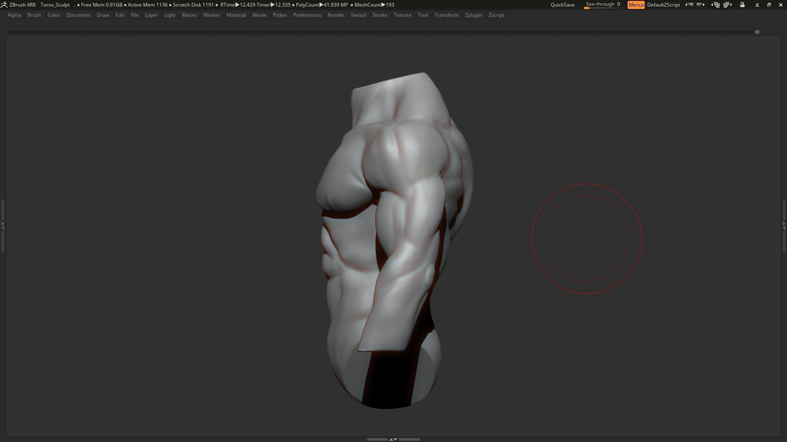This screenshot has width=787, height=442.
Task: Open the Stencil menu
Action: pyautogui.click(x=358, y=15)
